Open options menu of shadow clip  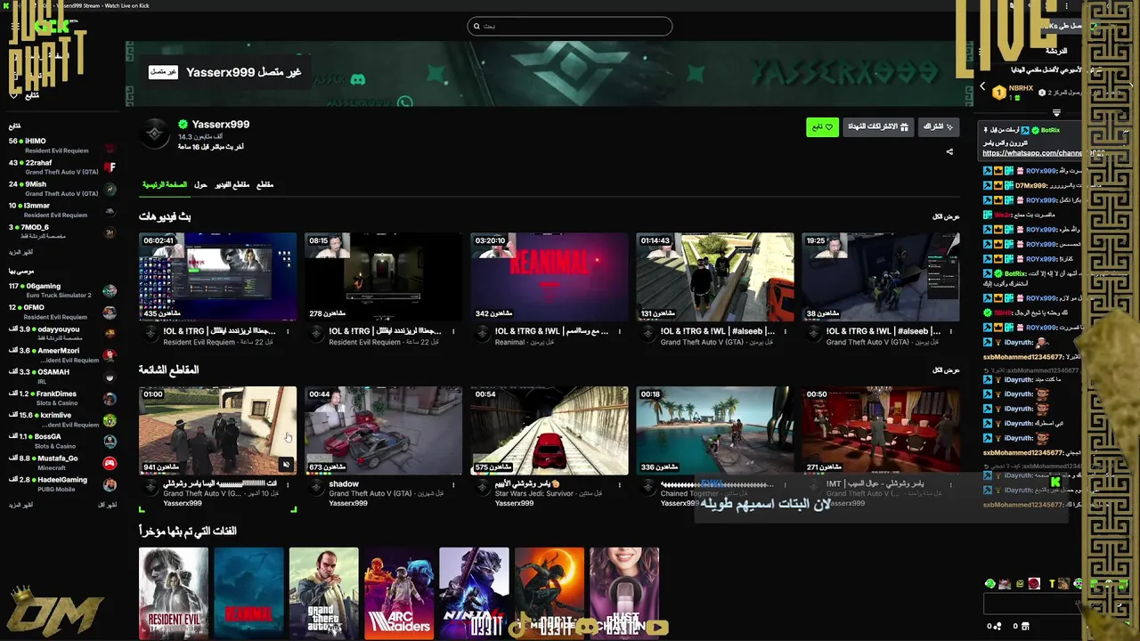453,484
